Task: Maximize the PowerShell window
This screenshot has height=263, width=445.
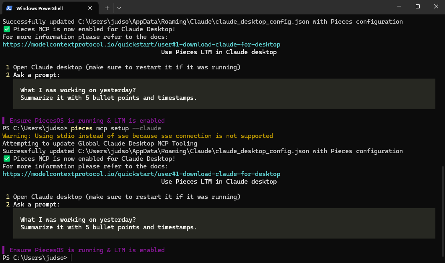Action: 417,6
